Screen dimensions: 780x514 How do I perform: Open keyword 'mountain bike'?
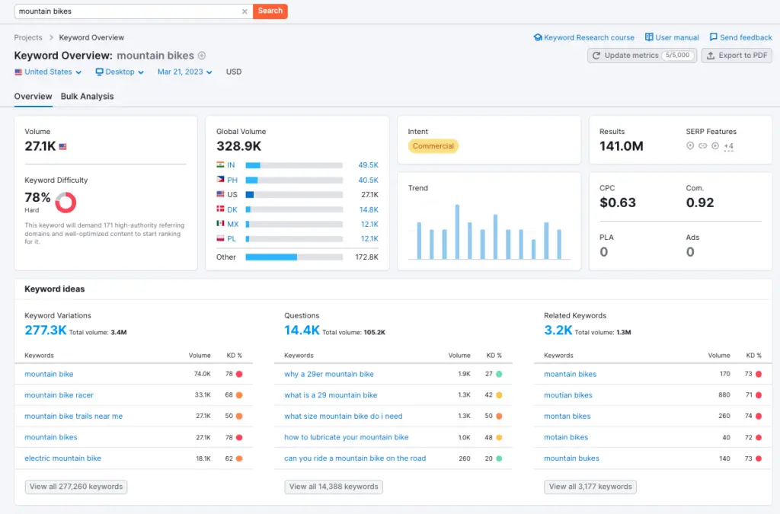click(49, 374)
